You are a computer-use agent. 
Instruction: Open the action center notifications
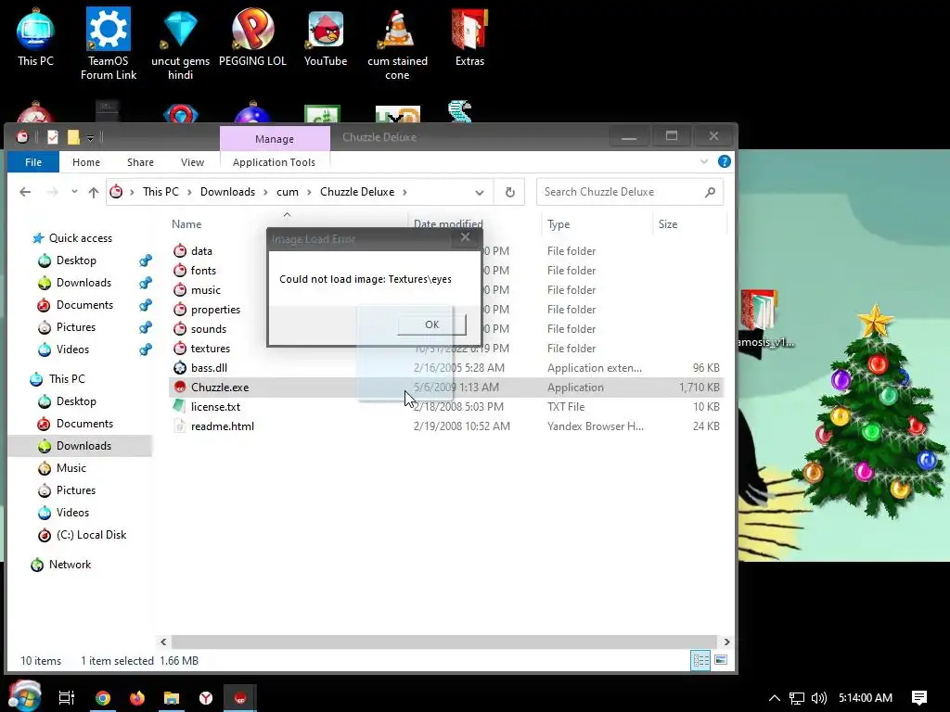tap(919, 698)
